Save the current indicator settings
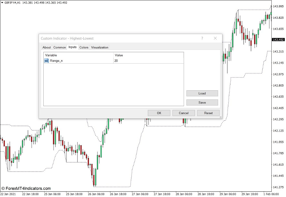 (x=202, y=102)
